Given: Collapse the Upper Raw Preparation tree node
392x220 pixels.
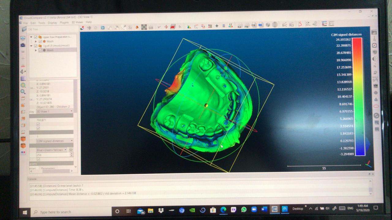Looking at the screenshot, I should pyautogui.click(x=31, y=37).
